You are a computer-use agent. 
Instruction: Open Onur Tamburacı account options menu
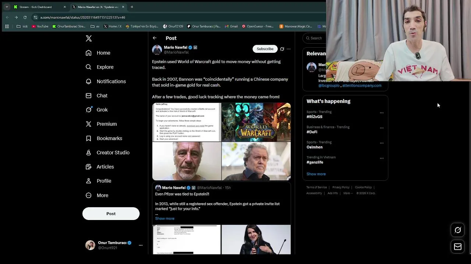point(141,245)
